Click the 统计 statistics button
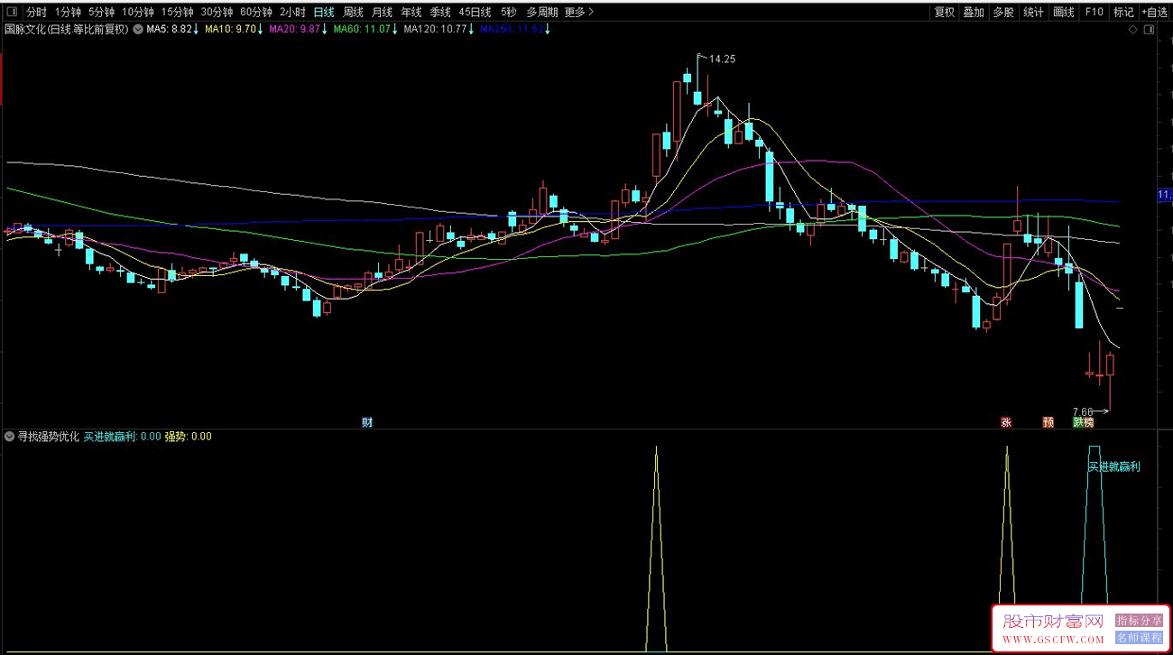Viewport: 1173px width, 655px height. 1033,13
